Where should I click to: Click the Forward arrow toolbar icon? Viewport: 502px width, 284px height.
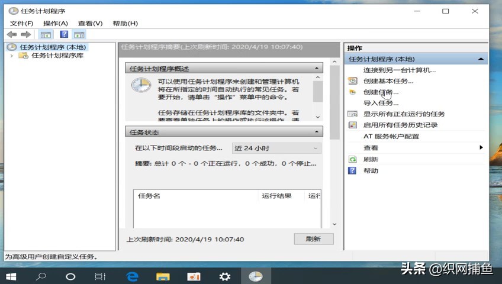(x=25, y=34)
